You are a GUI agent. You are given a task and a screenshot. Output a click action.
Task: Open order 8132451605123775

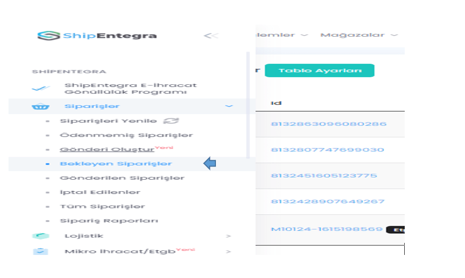pos(324,176)
